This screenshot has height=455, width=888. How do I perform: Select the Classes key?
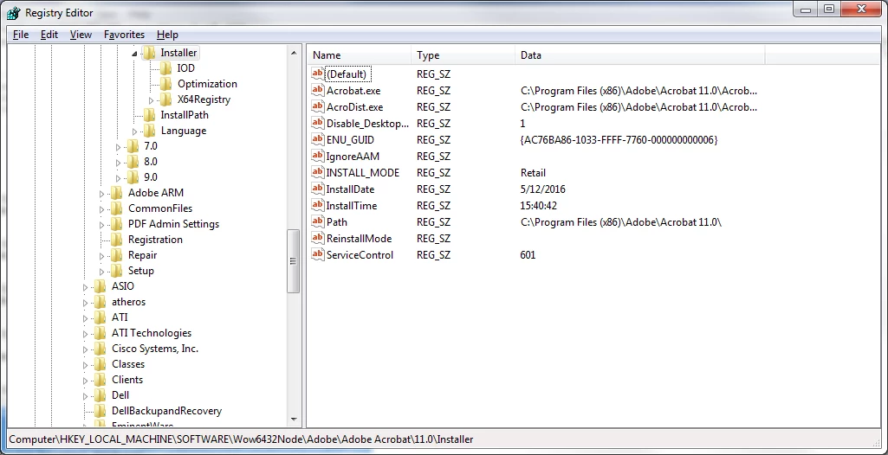[x=128, y=364]
